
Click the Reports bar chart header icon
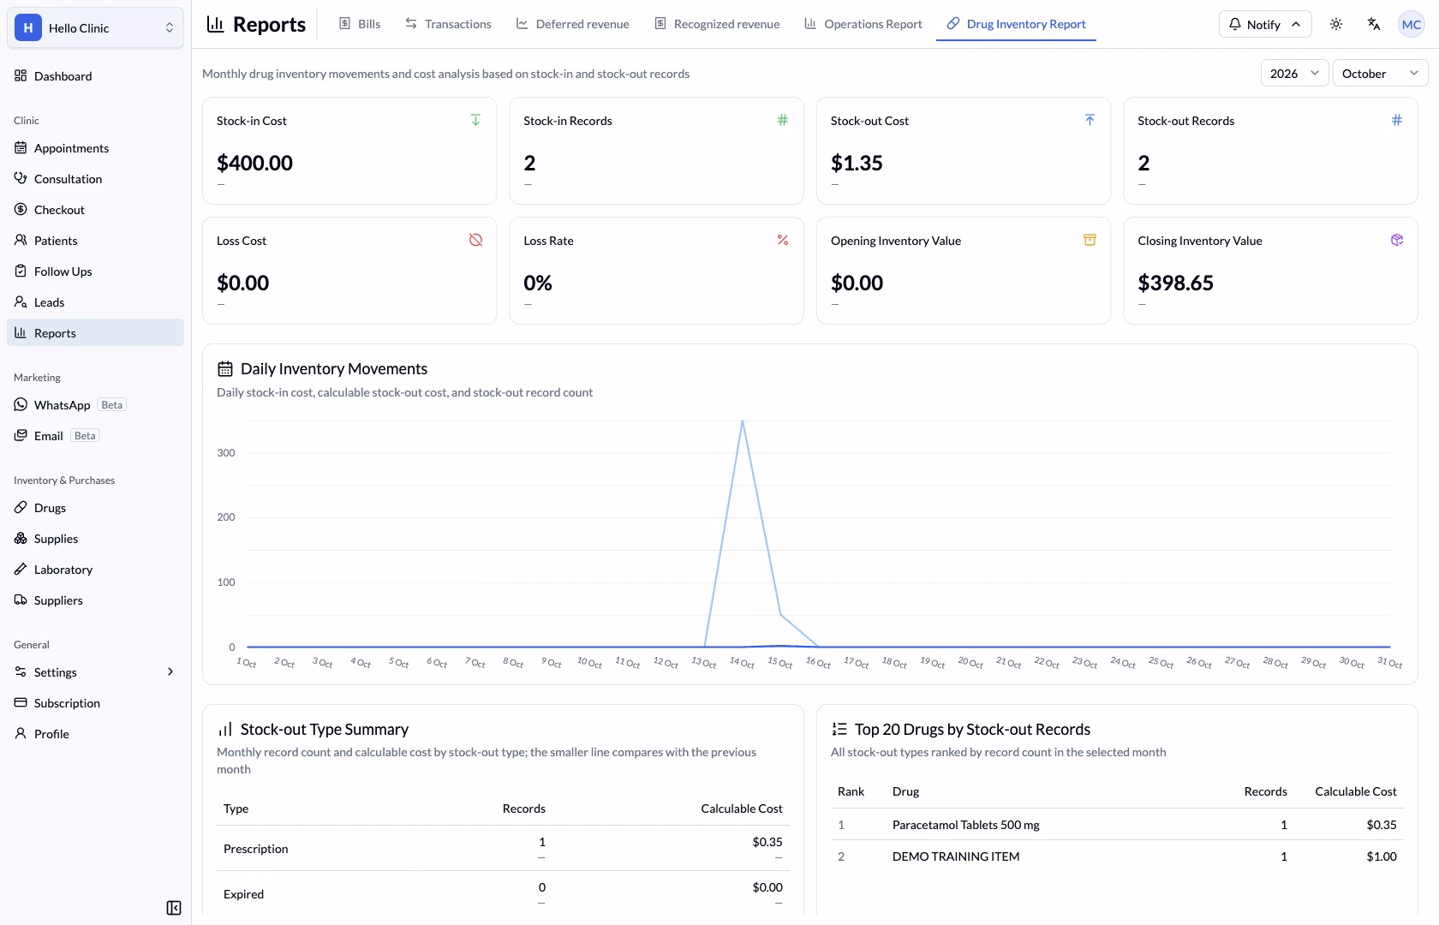tap(216, 24)
